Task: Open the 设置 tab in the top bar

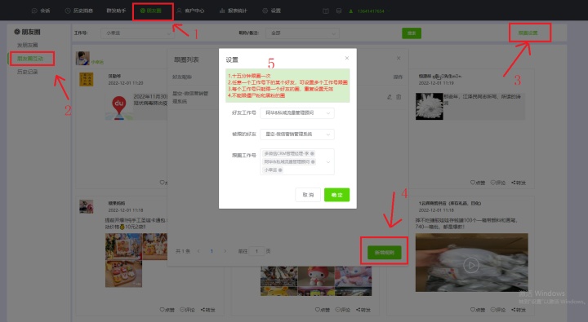Action: [271, 11]
